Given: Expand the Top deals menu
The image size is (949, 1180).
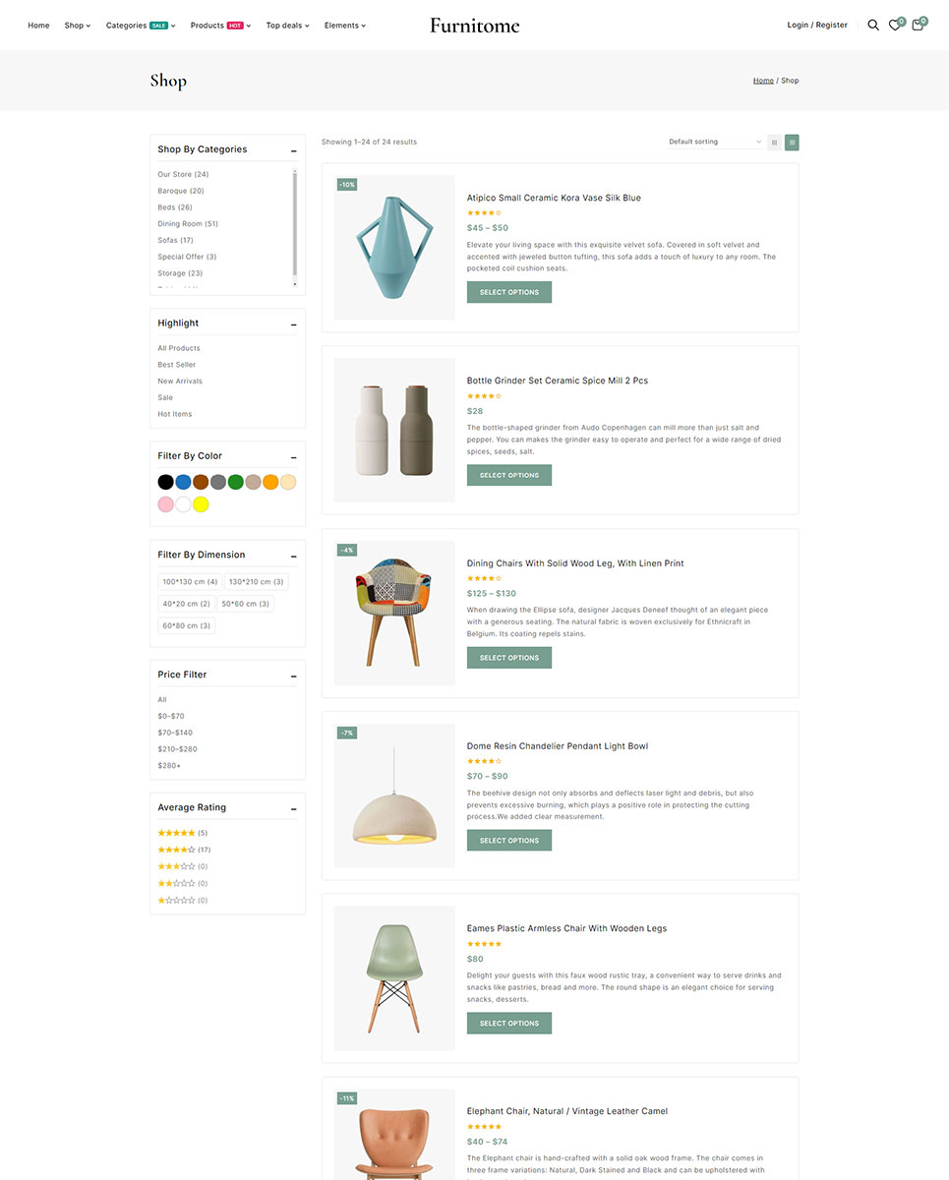Looking at the screenshot, I should click(x=287, y=26).
